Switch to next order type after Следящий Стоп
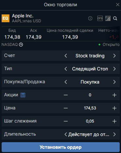The height and width of the screenshot is (153, 121). [114, 69]
